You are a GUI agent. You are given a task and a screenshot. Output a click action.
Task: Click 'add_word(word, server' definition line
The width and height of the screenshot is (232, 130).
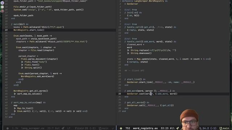coord(150,91)
